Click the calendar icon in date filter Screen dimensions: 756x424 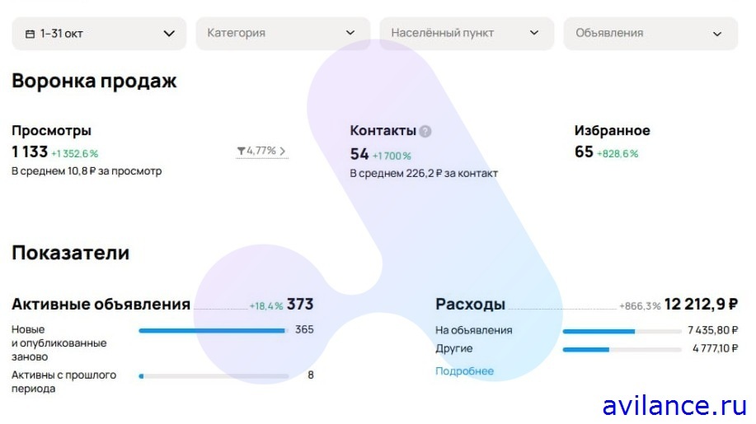31,34
